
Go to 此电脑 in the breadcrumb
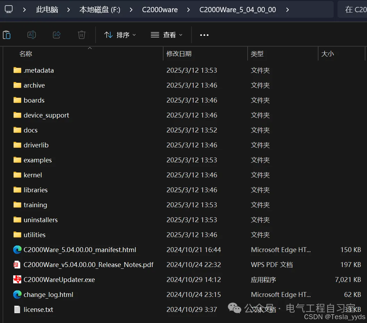coord(47,10)
